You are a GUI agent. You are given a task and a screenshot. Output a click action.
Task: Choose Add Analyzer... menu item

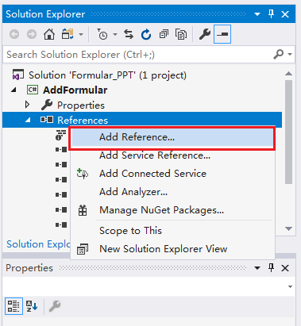[x=172, y=192]
